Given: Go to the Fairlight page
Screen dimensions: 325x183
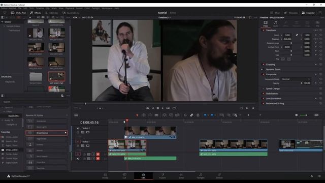Looking at the screenshot, I should tap(201, 176).
